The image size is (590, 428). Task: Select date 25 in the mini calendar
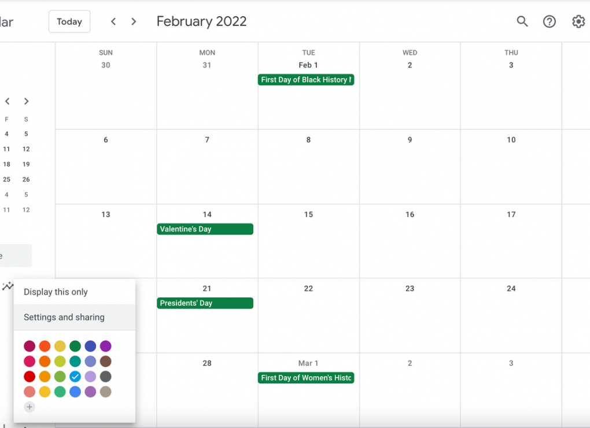click(x=6, y=179)
